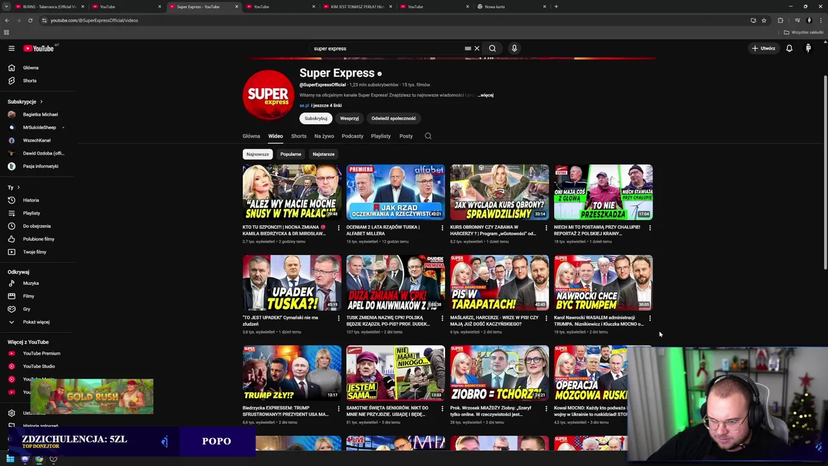Click Odwiedź społeczność button
Image resolution: width=828 pixels, height=466 pixels.
393,118
